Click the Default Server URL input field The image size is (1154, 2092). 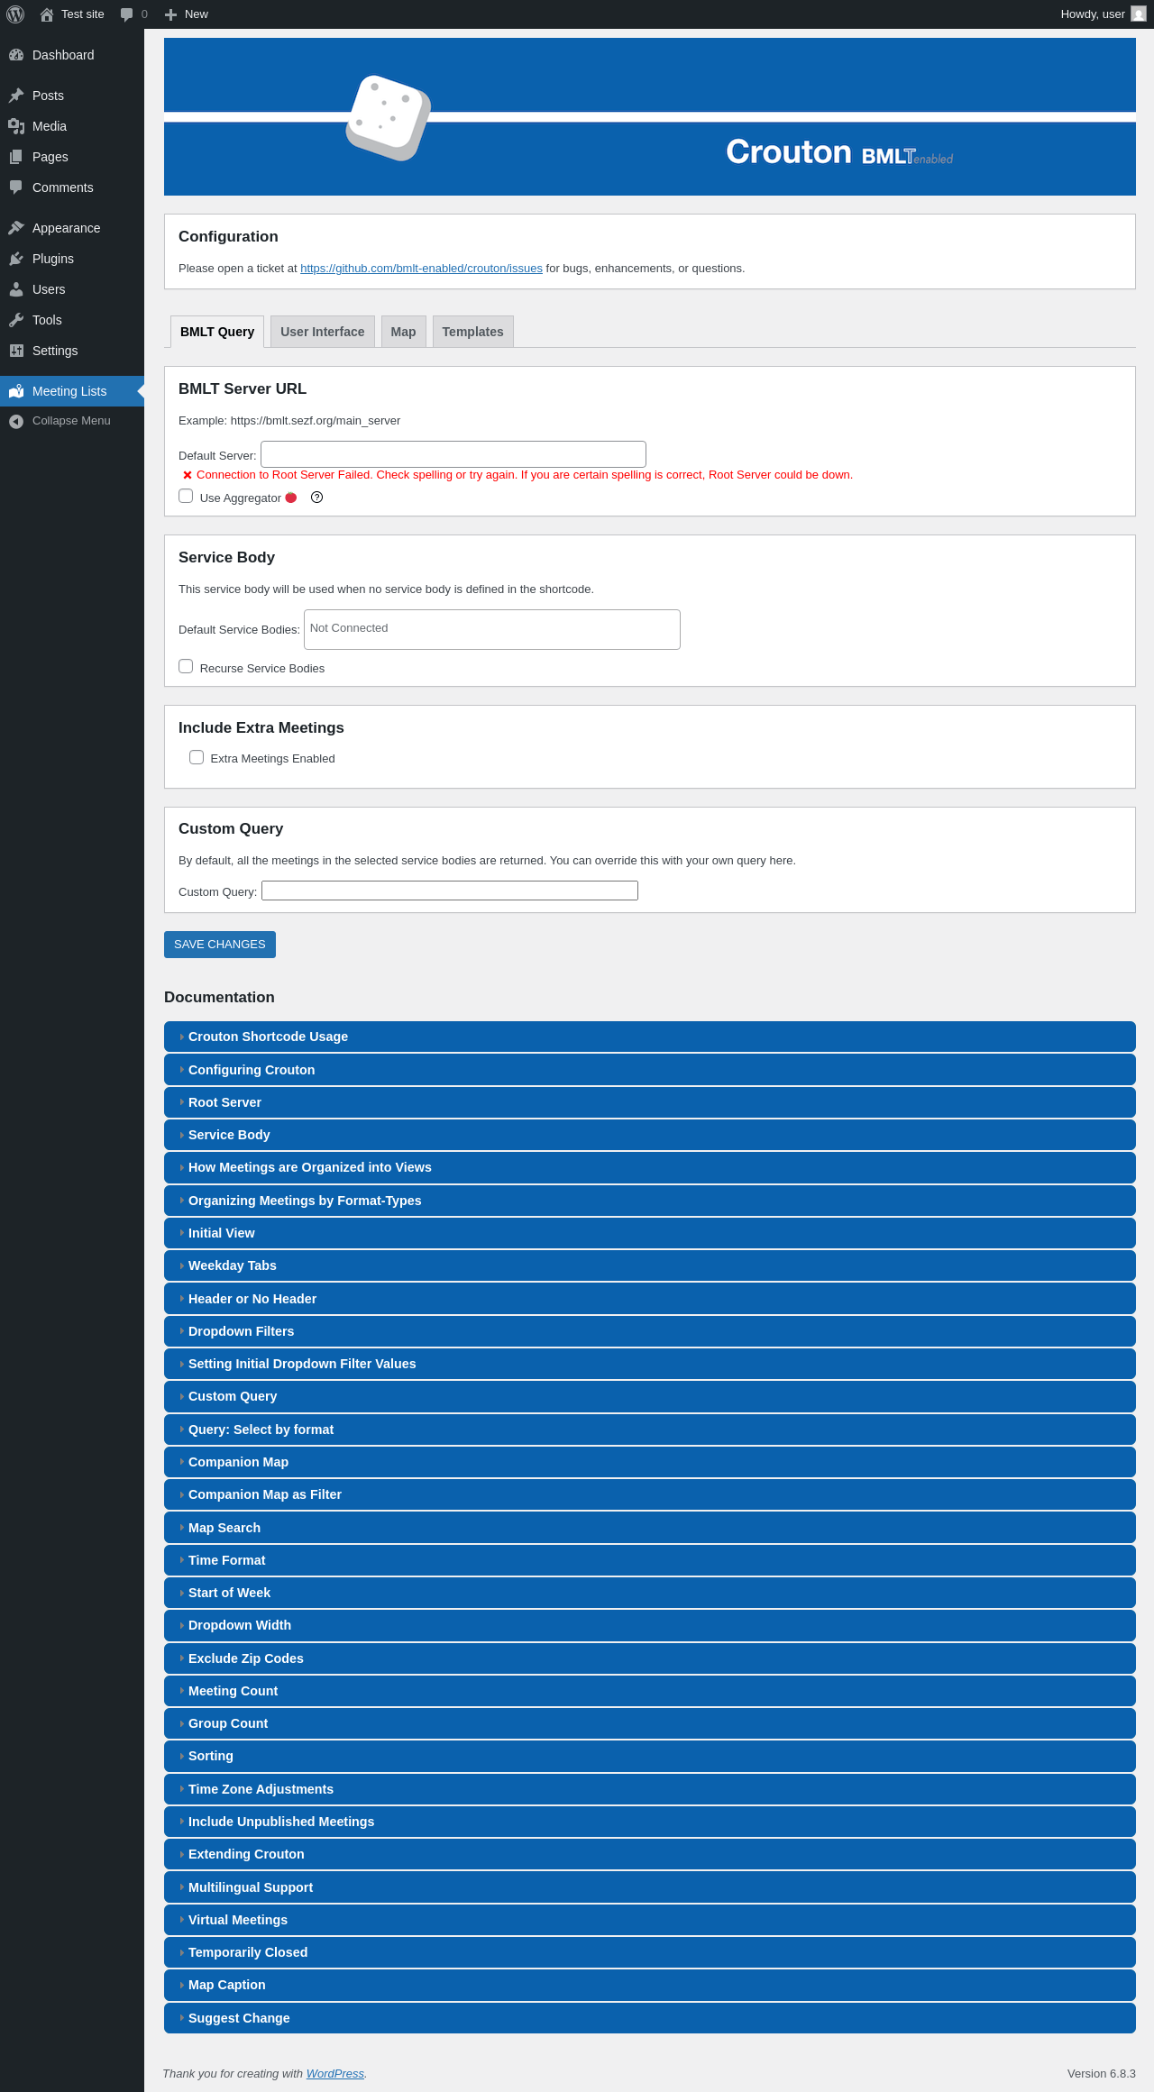tap(453, 454)
